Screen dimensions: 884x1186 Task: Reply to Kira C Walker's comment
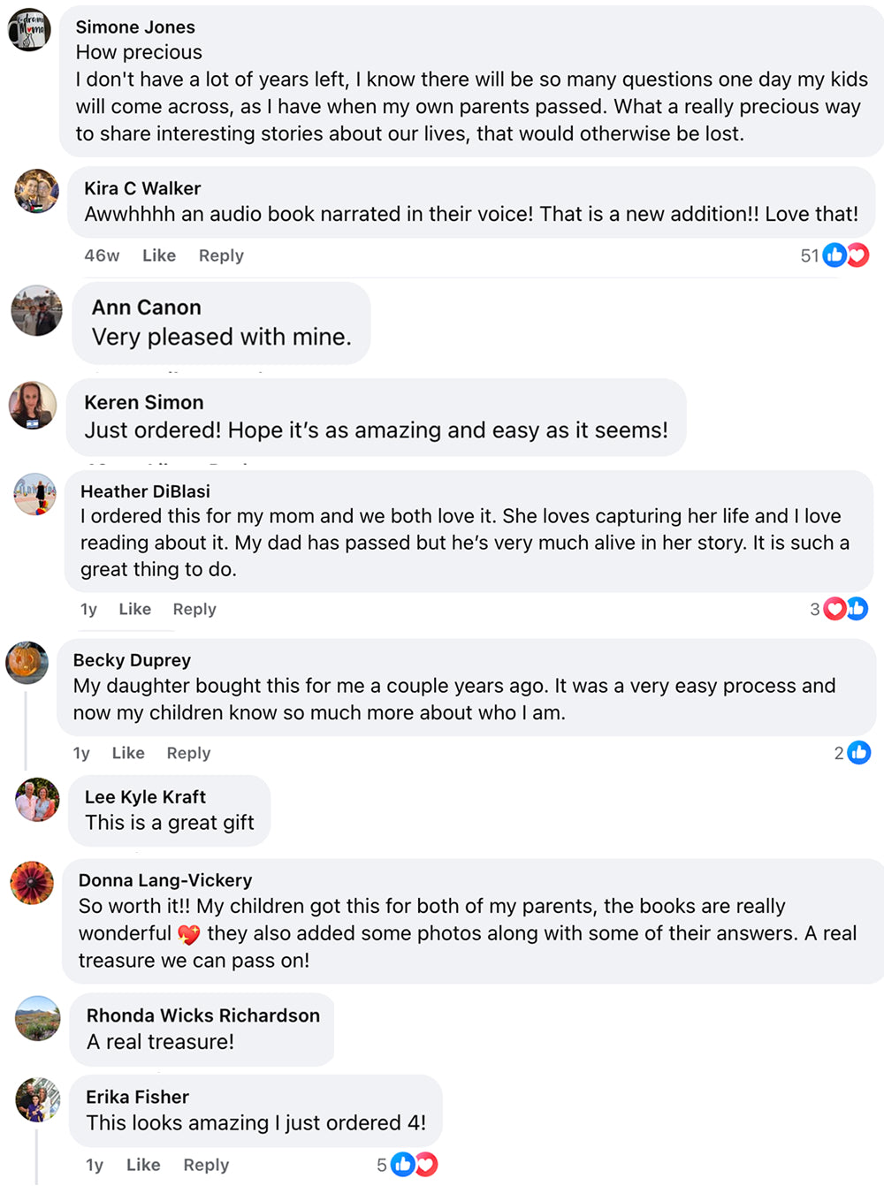[221, 255]
